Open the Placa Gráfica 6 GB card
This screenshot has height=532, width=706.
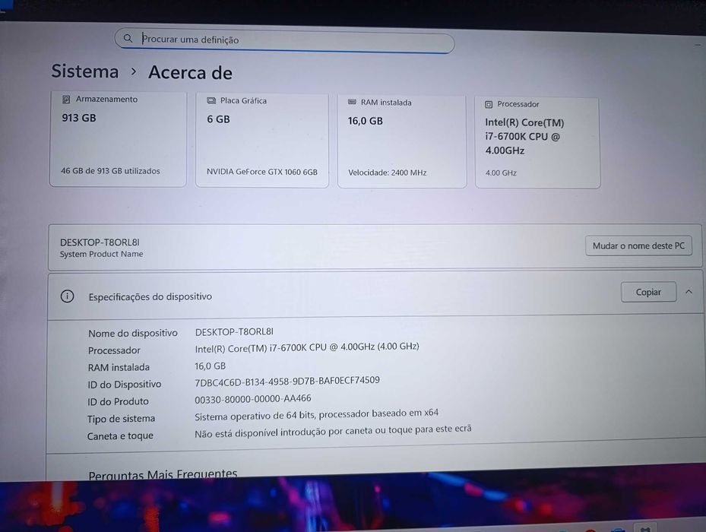262,140
